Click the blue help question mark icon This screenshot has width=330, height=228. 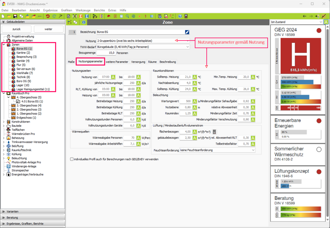tap(180, 16)
